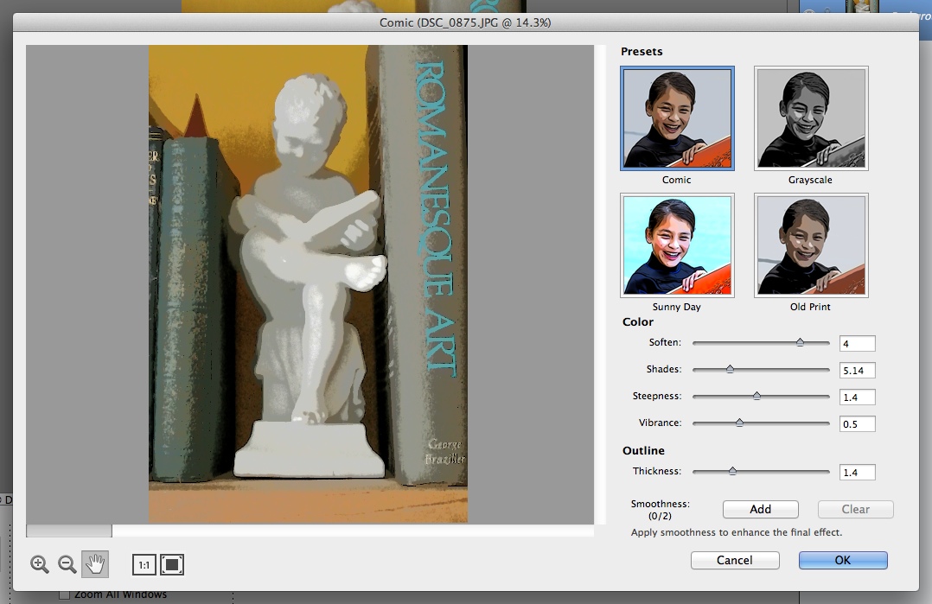This screenshot has height=604, width=932.
Task: Click the Shades value field showing 5.14
Action: click(x=857, y=371)
